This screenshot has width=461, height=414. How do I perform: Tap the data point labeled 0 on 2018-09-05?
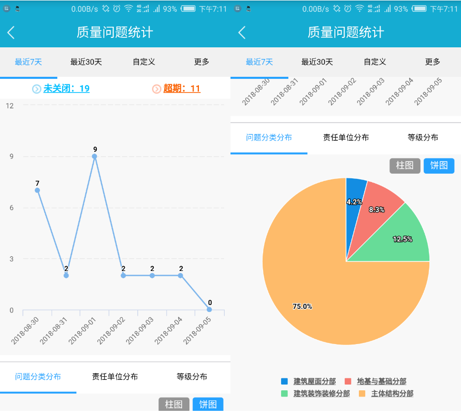[x=209, y=309]
